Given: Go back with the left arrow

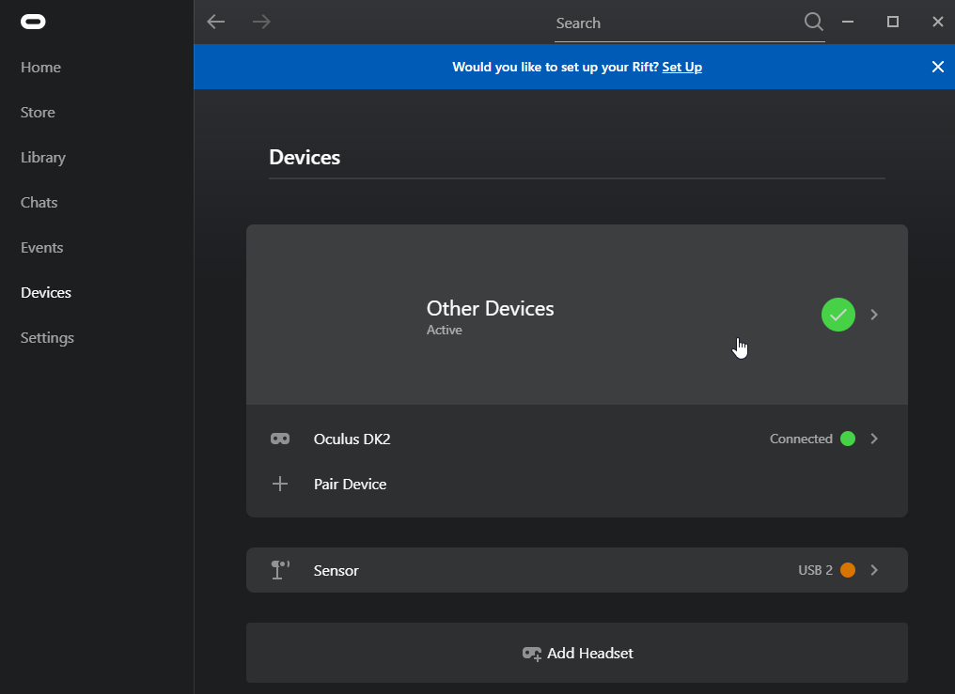Looking at the screenshot, I should [x=215, y=22].
